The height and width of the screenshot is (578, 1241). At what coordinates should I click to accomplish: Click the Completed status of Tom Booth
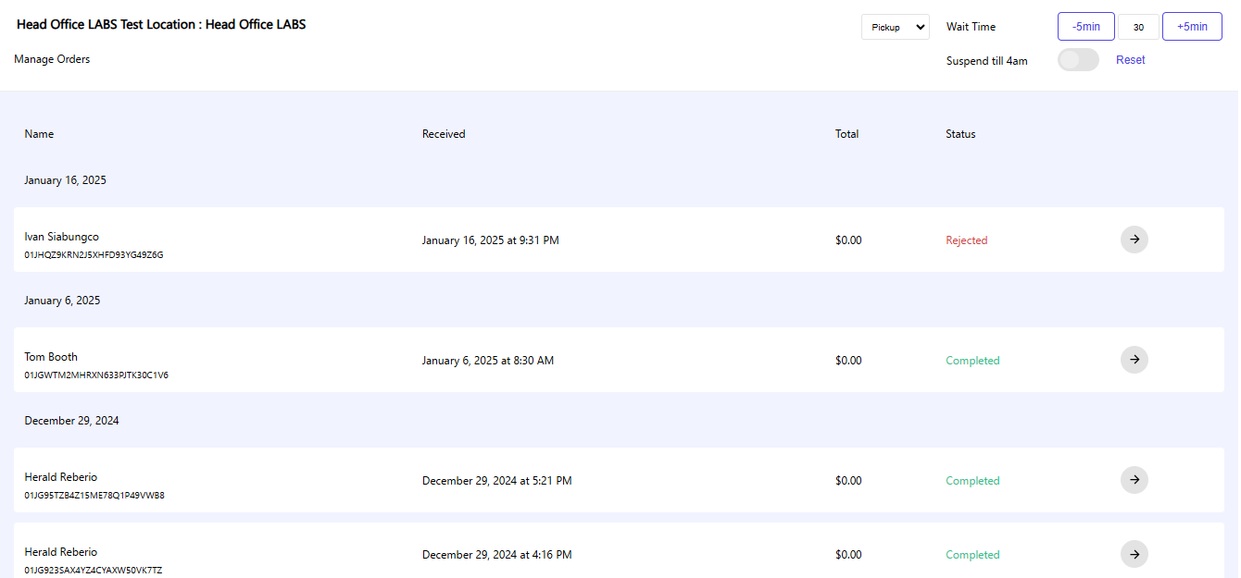972,361
